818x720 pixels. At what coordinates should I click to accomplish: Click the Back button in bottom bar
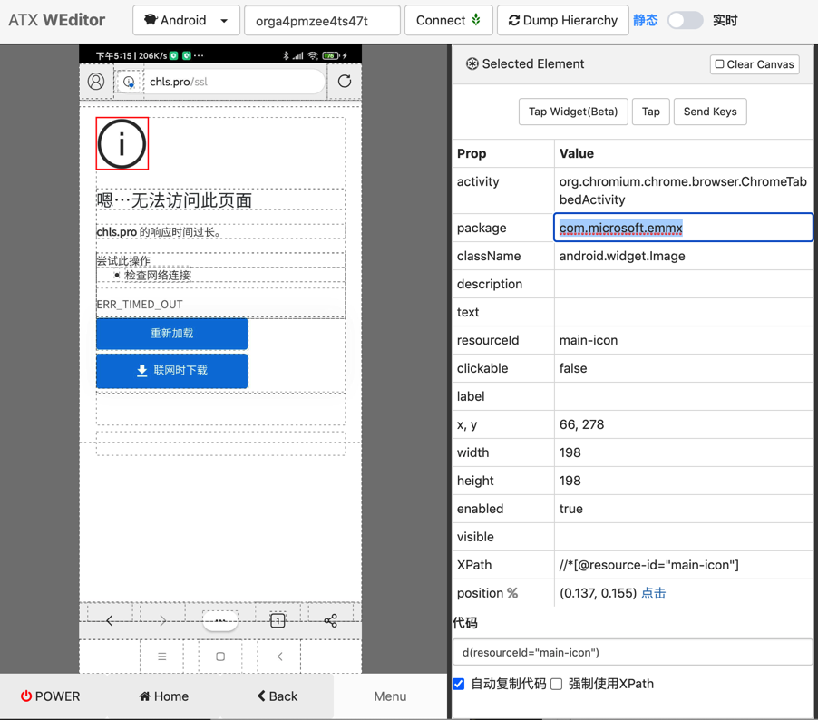[x=278, y=696]
